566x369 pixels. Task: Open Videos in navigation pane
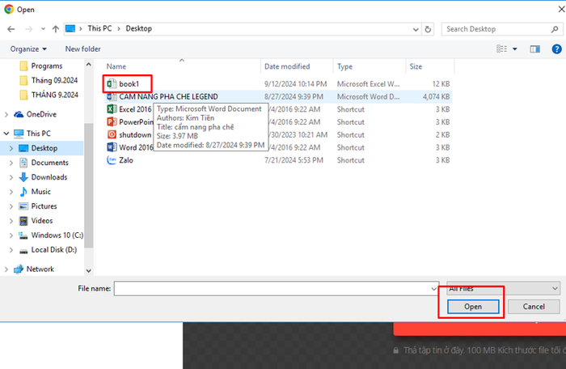click(x=36, y=220)
